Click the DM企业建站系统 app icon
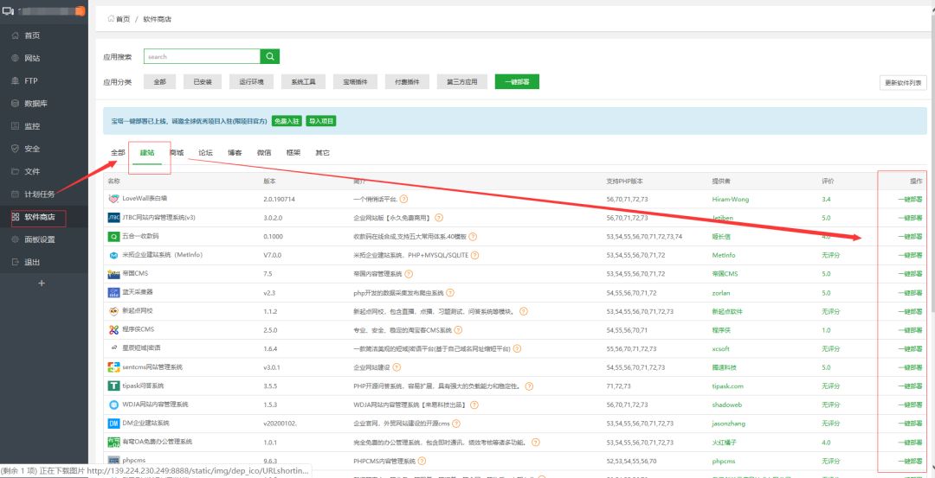Image resolution: width=935 pixels, height=478 pixels. 113,424
